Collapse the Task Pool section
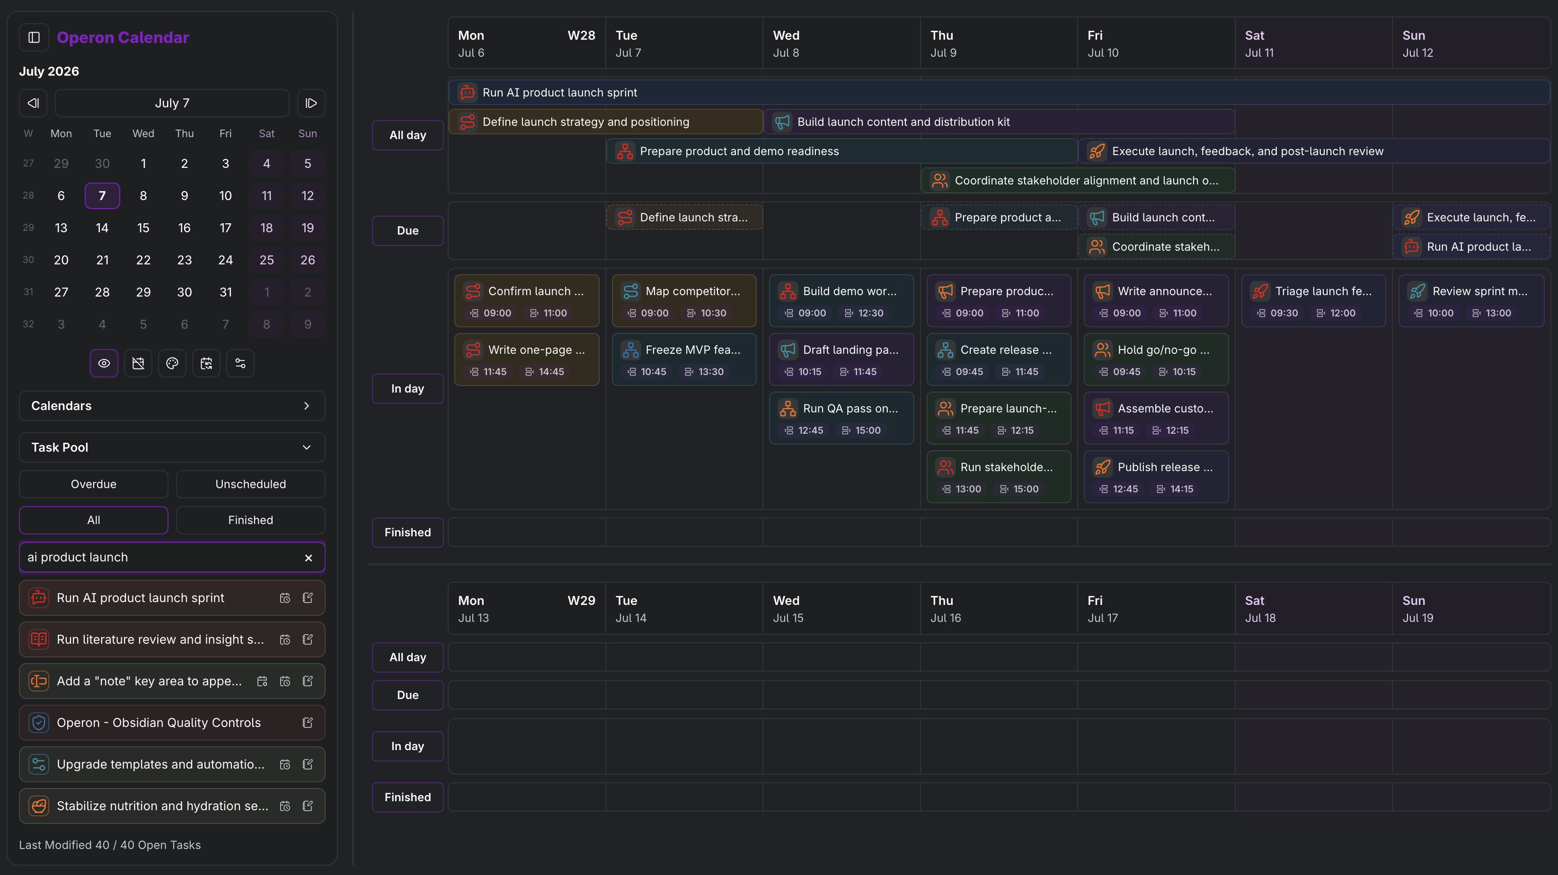Screen dimensions: 1558x875 click(x=172, y=447)
